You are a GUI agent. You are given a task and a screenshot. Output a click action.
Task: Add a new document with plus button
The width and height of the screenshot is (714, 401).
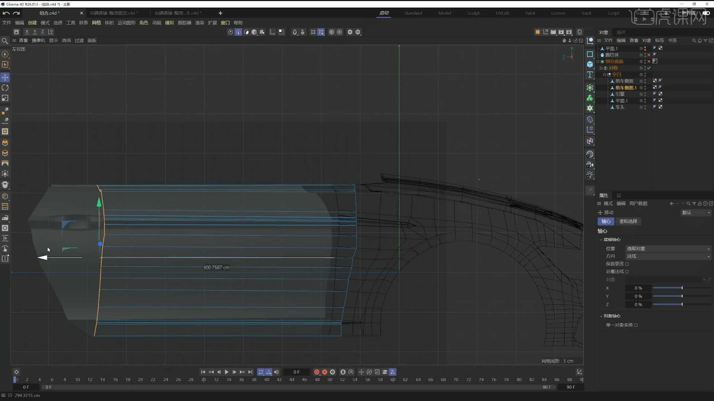[220, 13]
